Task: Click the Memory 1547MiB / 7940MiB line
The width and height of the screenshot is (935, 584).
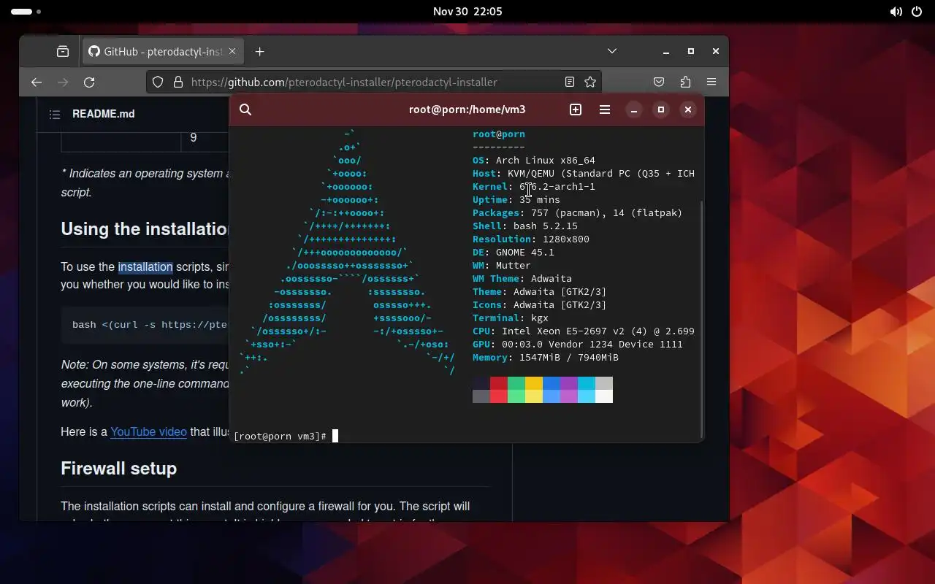Action: point(546,358)
